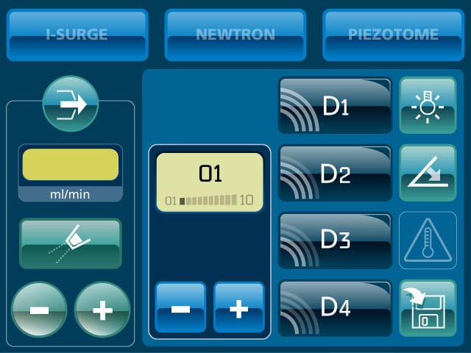Pick the D4 program button
This screenshot has width=471, height=353.
(336, 308)
